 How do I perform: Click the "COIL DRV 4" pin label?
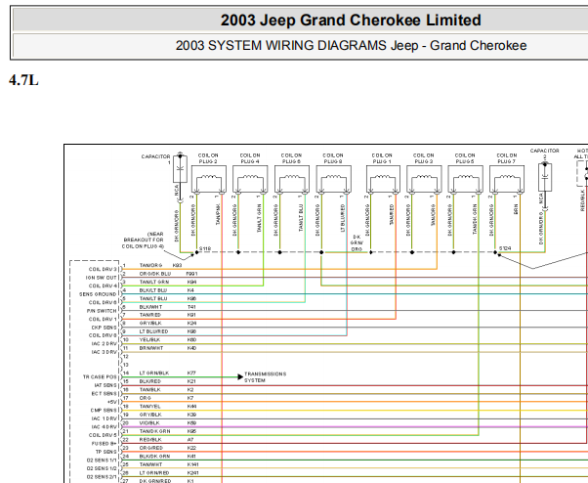click(104, 285)
